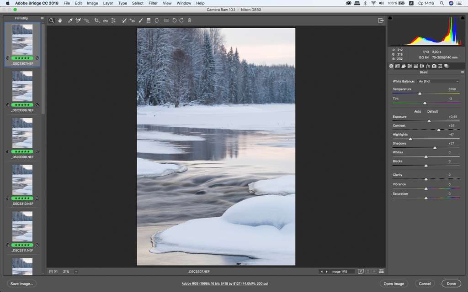Open the Filter menu
Viewport: 468px width, 292px height.
tap(153, 3)
